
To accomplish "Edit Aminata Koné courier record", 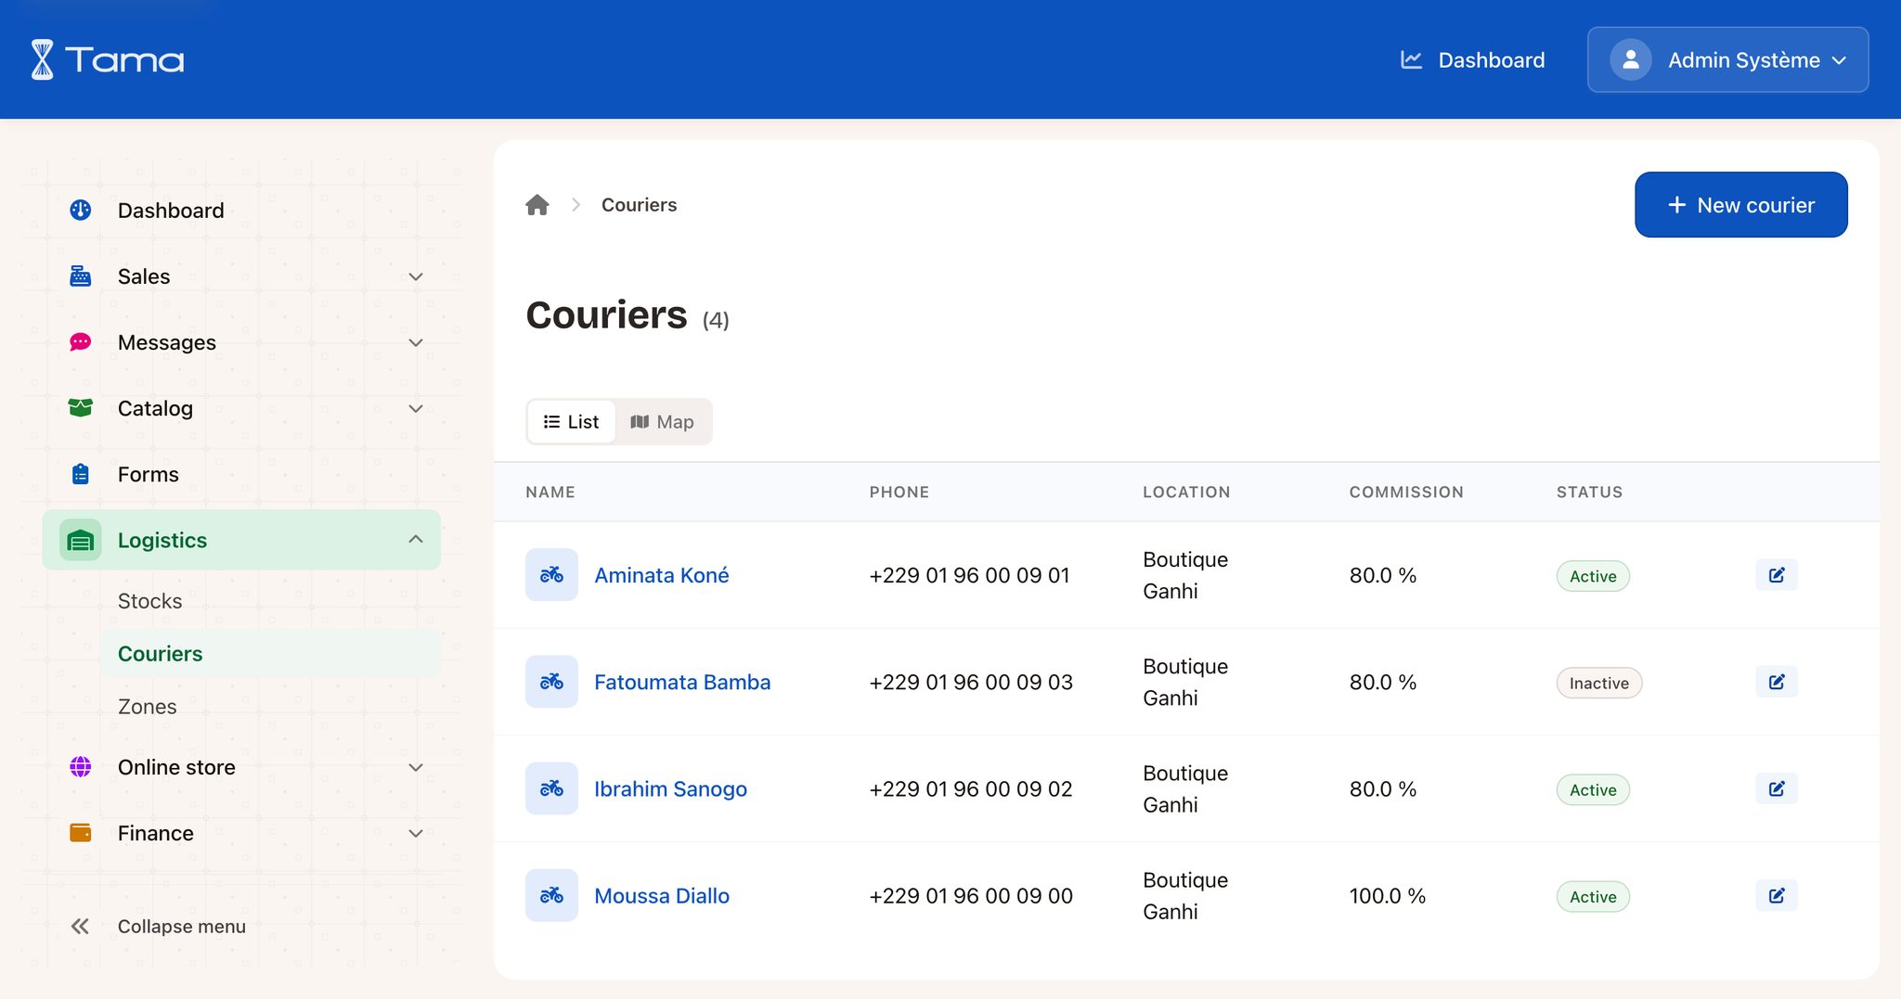I will pyautogui.click(x=1777, y=575).
